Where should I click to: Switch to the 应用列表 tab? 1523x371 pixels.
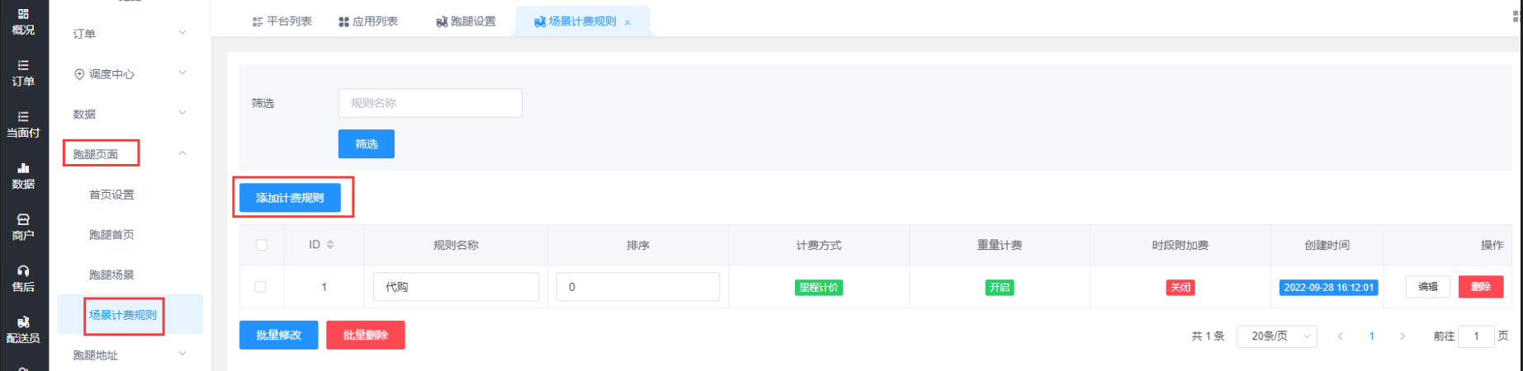point(368,21)
